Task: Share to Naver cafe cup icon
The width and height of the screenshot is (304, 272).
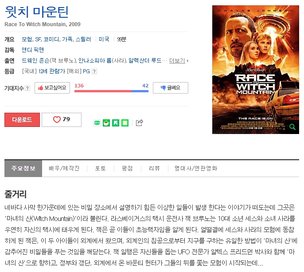Action: [106, 123]
